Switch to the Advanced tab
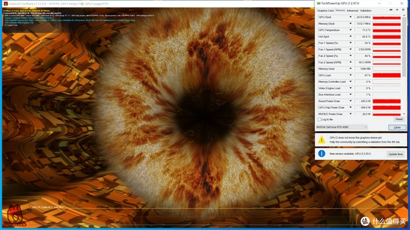The width and height of the screenshot is (410, 230). point(352,11)
